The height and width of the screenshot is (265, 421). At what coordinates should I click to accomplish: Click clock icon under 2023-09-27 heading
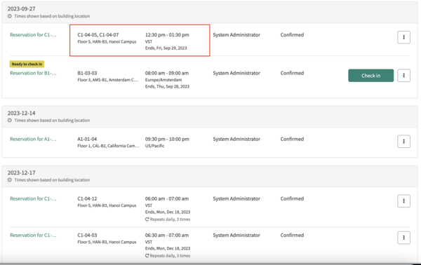click(10, 16)
